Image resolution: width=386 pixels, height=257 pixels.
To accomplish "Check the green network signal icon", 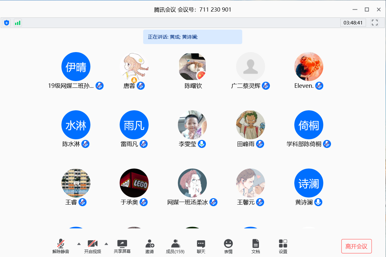I will click(18, 23).
